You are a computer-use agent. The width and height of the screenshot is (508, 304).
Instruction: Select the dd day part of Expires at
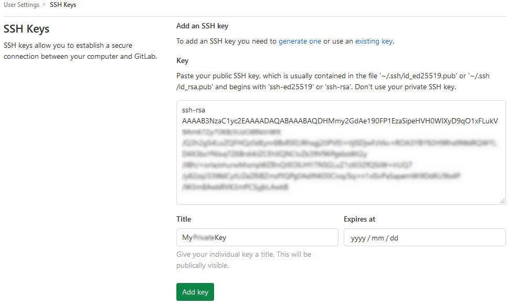click(394, 238)
